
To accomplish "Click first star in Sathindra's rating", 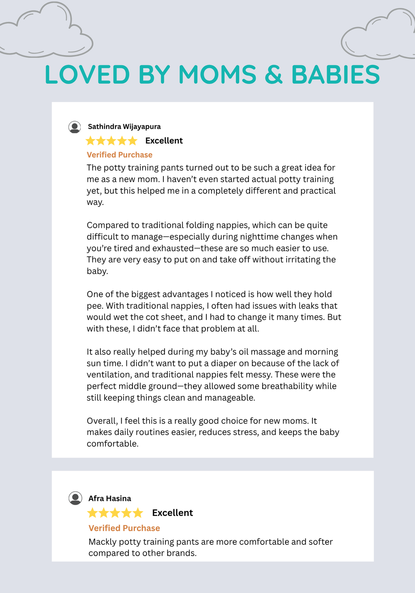I will (90, 141).
